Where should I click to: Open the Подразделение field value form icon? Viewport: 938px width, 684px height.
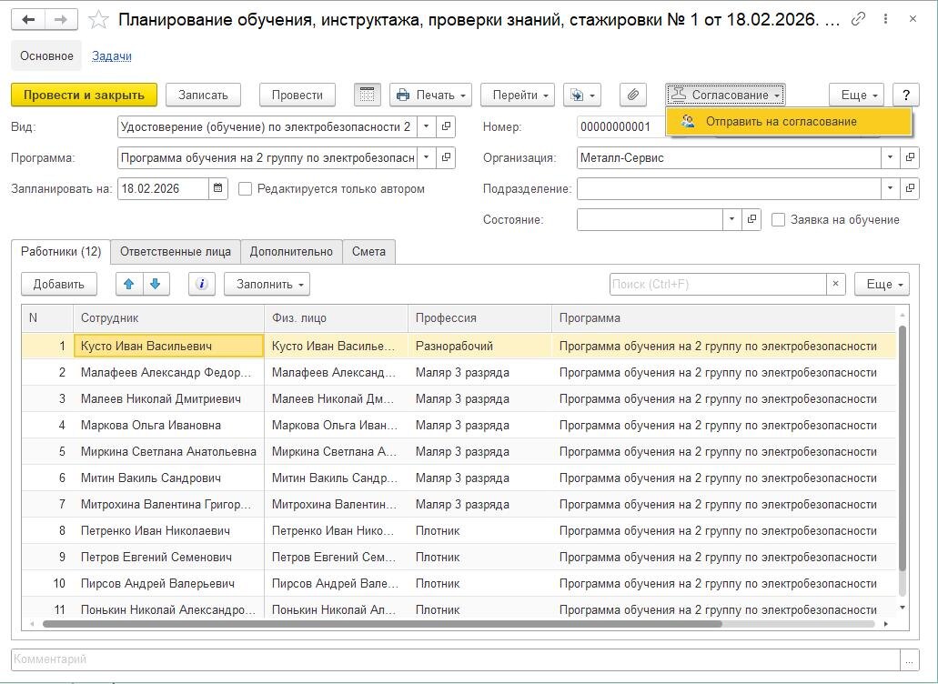(x=909, y=188)
